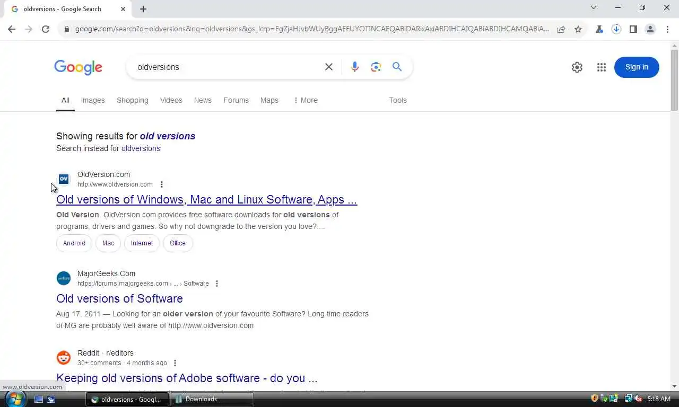This screenshot has width=679, height=407.
Task: Start a voice search with microphone
Action: point(355,67)
